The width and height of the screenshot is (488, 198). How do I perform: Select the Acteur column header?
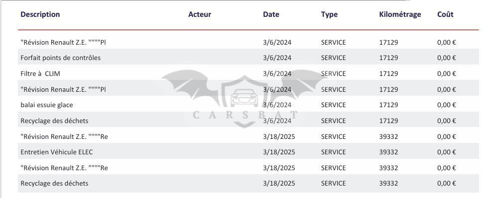click(x=200, y=14)
